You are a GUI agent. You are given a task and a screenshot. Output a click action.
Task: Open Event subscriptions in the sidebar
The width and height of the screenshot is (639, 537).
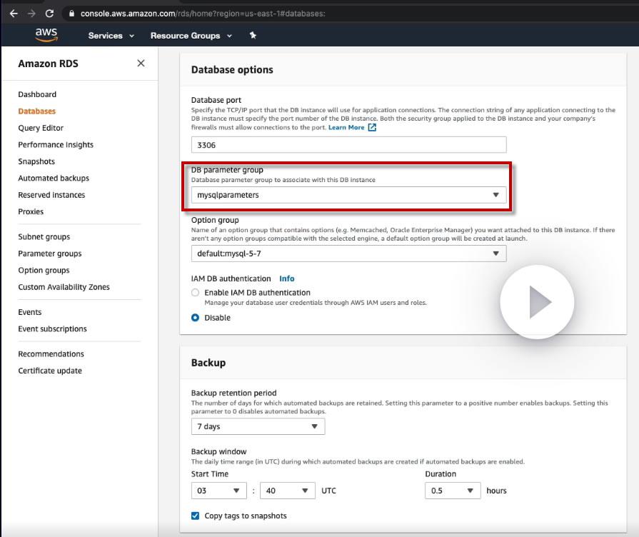(52, 328)
